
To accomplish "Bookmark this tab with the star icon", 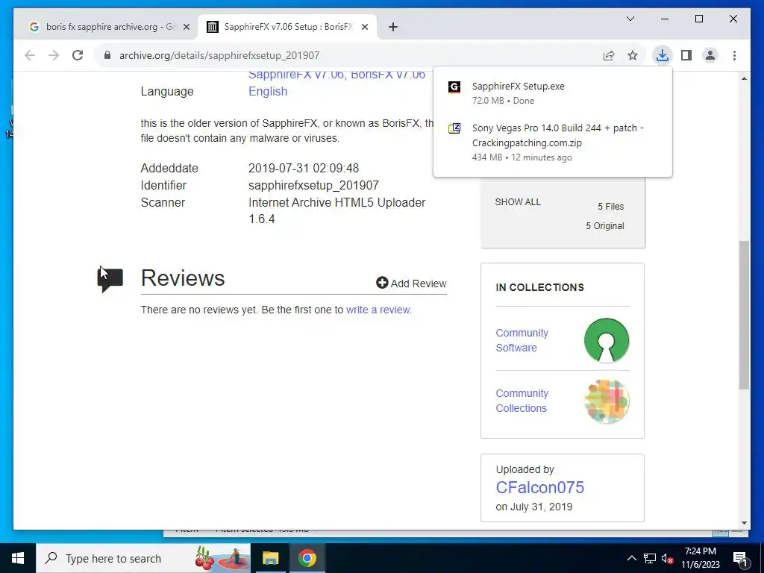I will tap(633, 55).
